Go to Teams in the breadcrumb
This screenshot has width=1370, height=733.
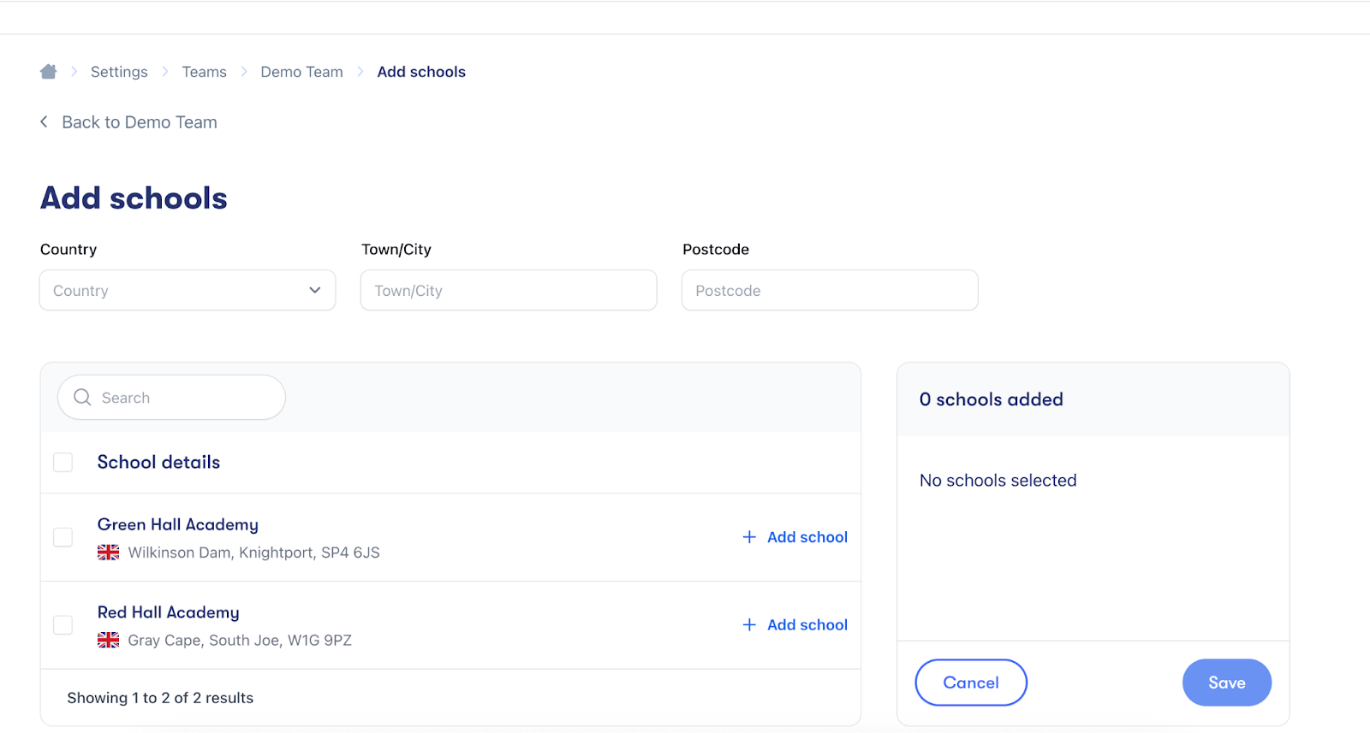pyautogui.click(x=204, y=72)
